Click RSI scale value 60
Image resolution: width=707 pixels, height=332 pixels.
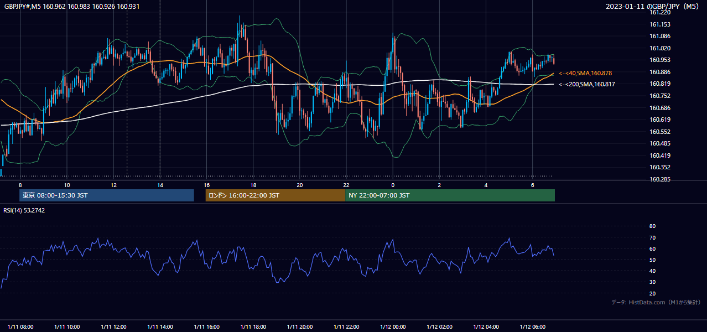(652, 248)
